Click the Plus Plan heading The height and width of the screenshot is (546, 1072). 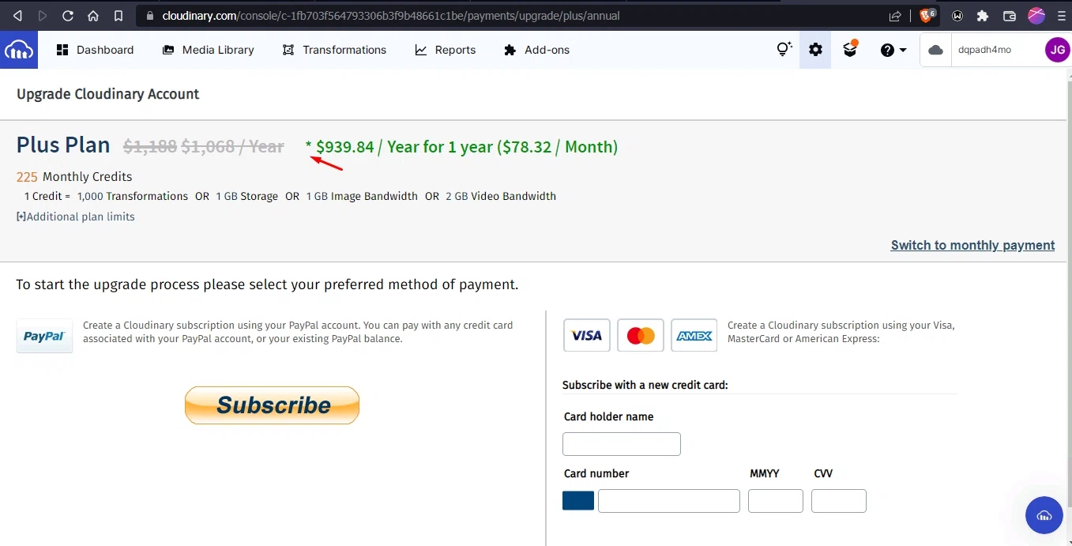pyautogui.click(x=63, y=145)
